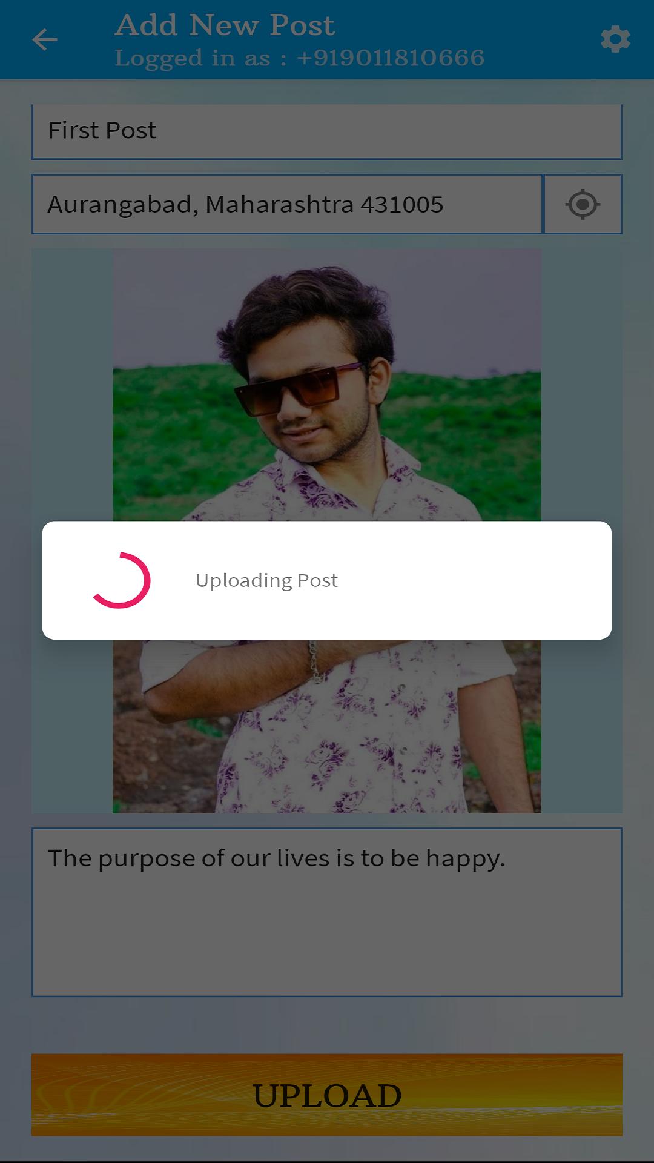Click the Uploading Post message text

266,580
